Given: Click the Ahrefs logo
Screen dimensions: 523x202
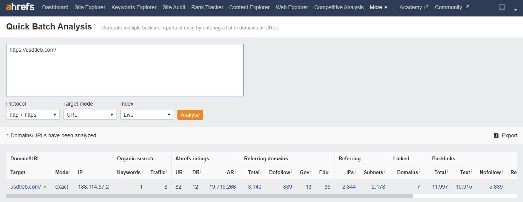Looking at the screenshot, I should click(x=20, y=7).
